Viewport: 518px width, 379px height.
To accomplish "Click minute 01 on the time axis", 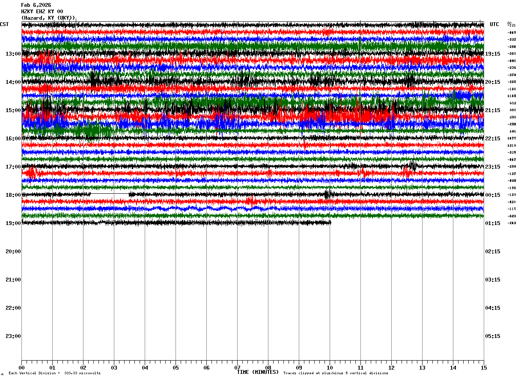I will (x=52, y=367).
